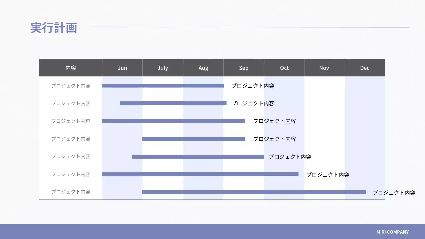Click the Aug column header

point(203,68)
